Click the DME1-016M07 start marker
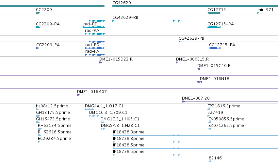This screenshot has height=163, width=278. (x=78, y=95)
